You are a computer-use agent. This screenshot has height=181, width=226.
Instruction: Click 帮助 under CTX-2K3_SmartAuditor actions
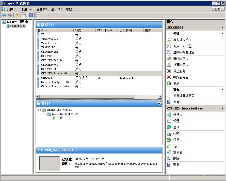coord(176,165)
